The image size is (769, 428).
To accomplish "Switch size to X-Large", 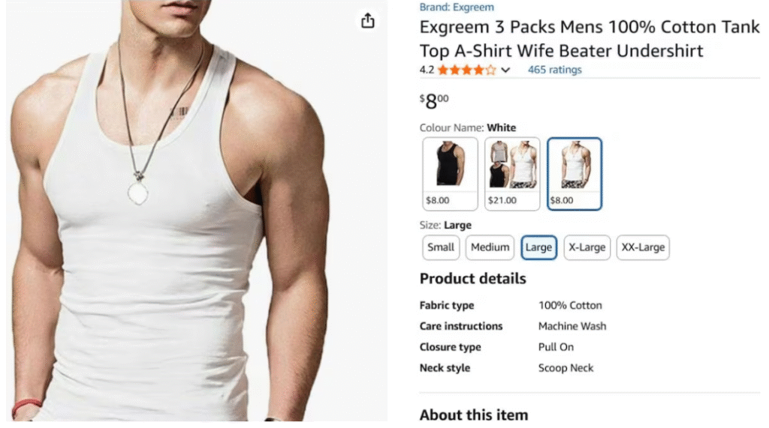I will 587,247.
